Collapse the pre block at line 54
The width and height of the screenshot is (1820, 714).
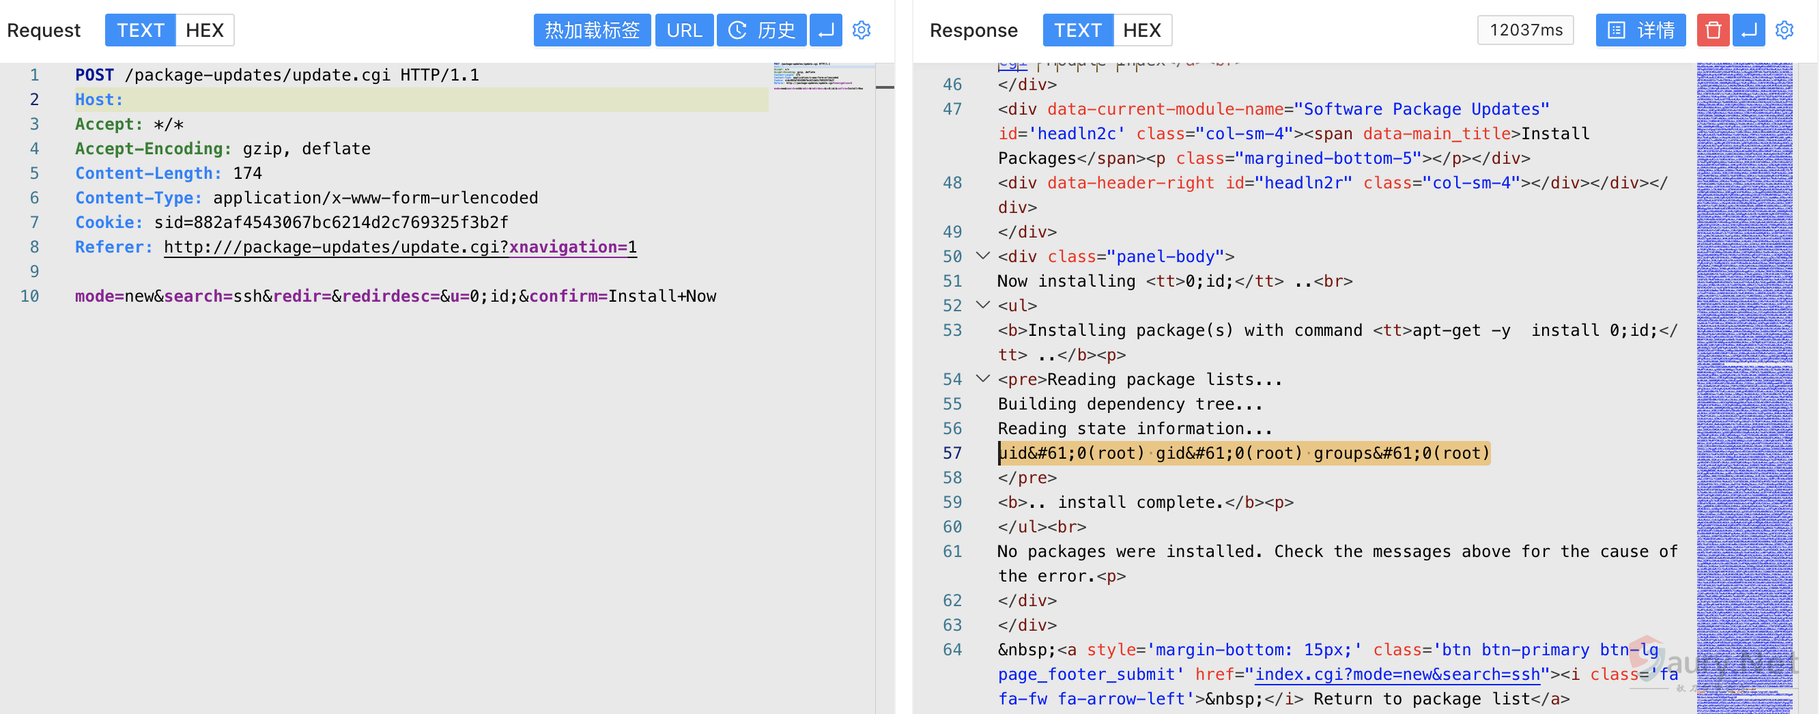pyautogui.click(x=982, y=379)
